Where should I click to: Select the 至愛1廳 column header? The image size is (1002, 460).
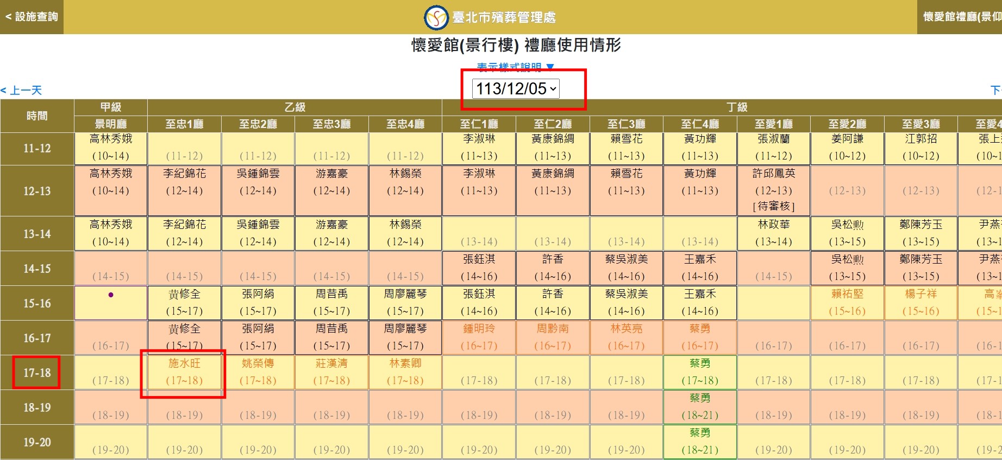click(774, 124)
